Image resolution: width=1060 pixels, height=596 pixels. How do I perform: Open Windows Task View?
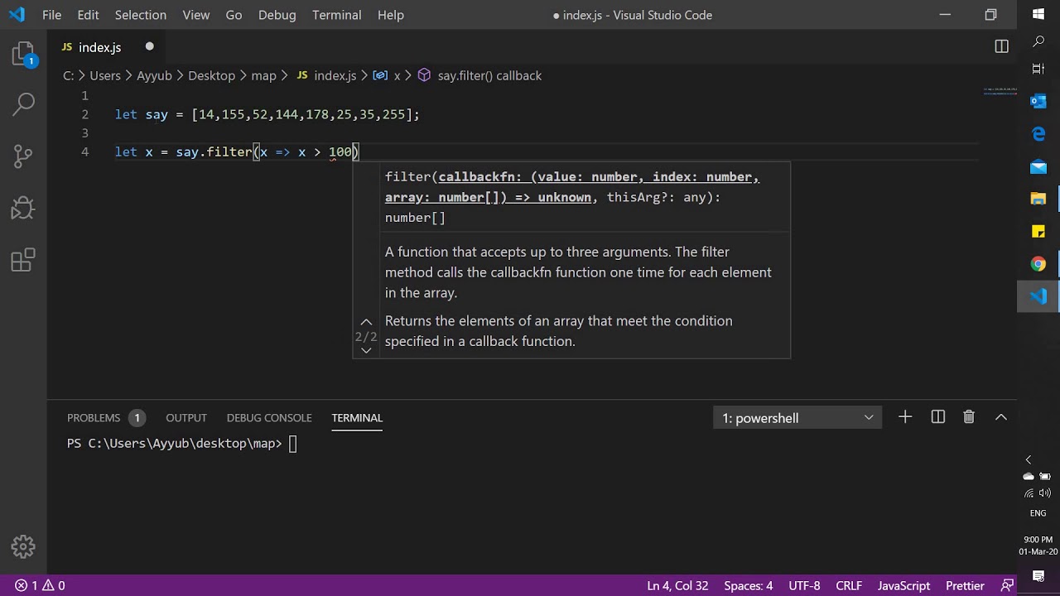[x=1038, y=68]
